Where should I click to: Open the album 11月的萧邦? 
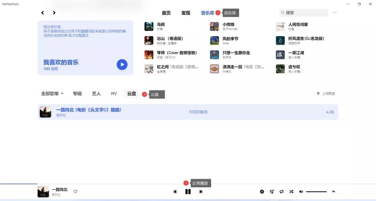click(198, 112)
